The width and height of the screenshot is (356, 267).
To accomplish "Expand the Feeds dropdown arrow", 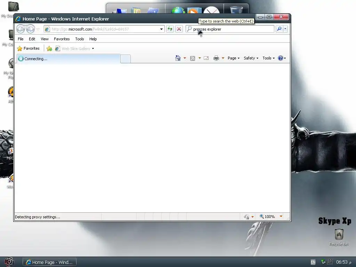I will (200, 58).
